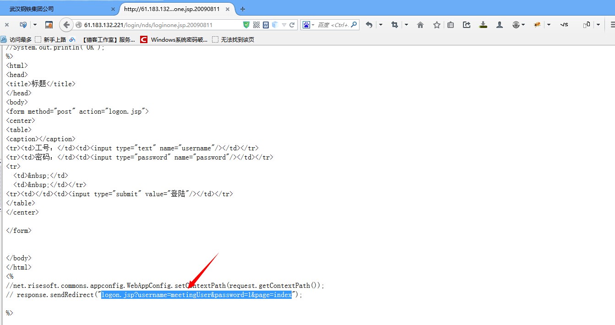This screenshot has height=325, width=615.
Task: Click the <caption></caption> line
Action: [x=41, y=139]
